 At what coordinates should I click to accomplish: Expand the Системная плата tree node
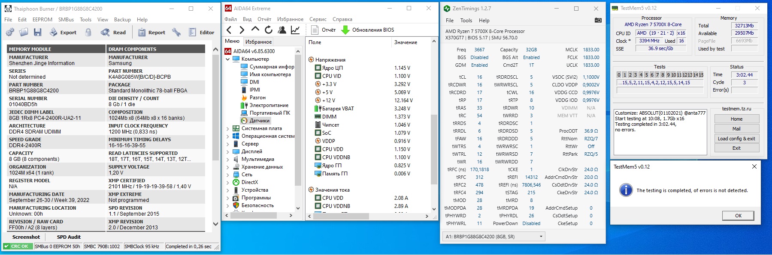tap(228, 128)
